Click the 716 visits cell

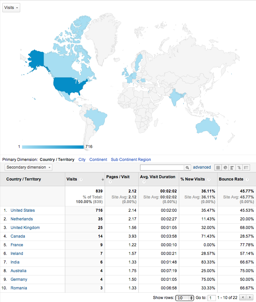click(99, 210)
